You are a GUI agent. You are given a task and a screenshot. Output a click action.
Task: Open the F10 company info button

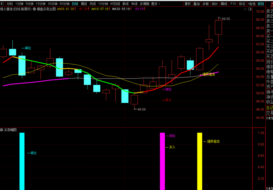click(233, 4)
